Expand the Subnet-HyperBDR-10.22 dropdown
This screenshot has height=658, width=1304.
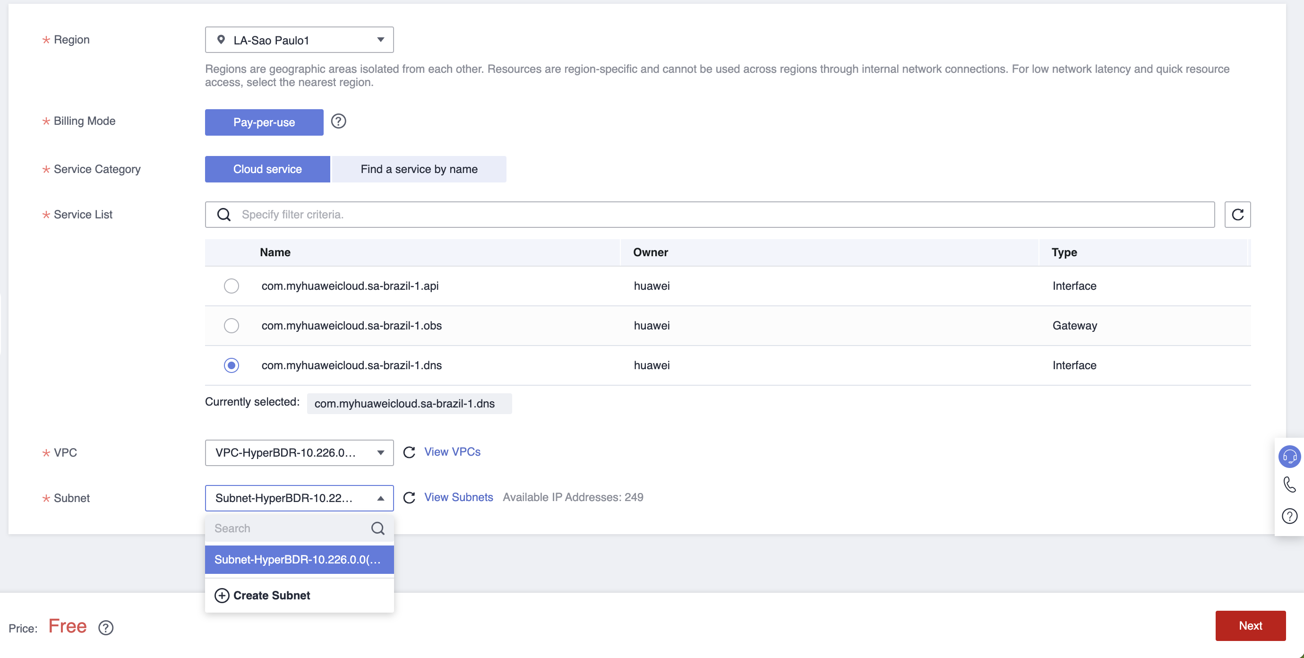pyautogui.click(x=300, y=499)
